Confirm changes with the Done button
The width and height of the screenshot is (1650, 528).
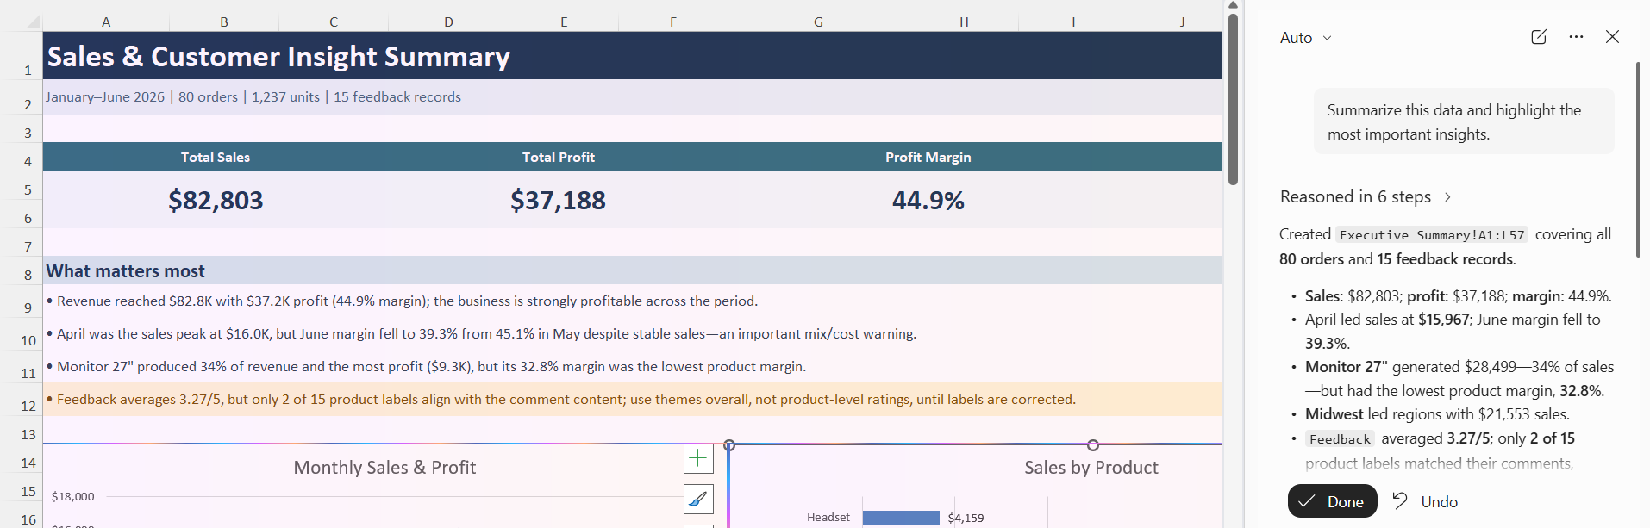(1332, 501)
